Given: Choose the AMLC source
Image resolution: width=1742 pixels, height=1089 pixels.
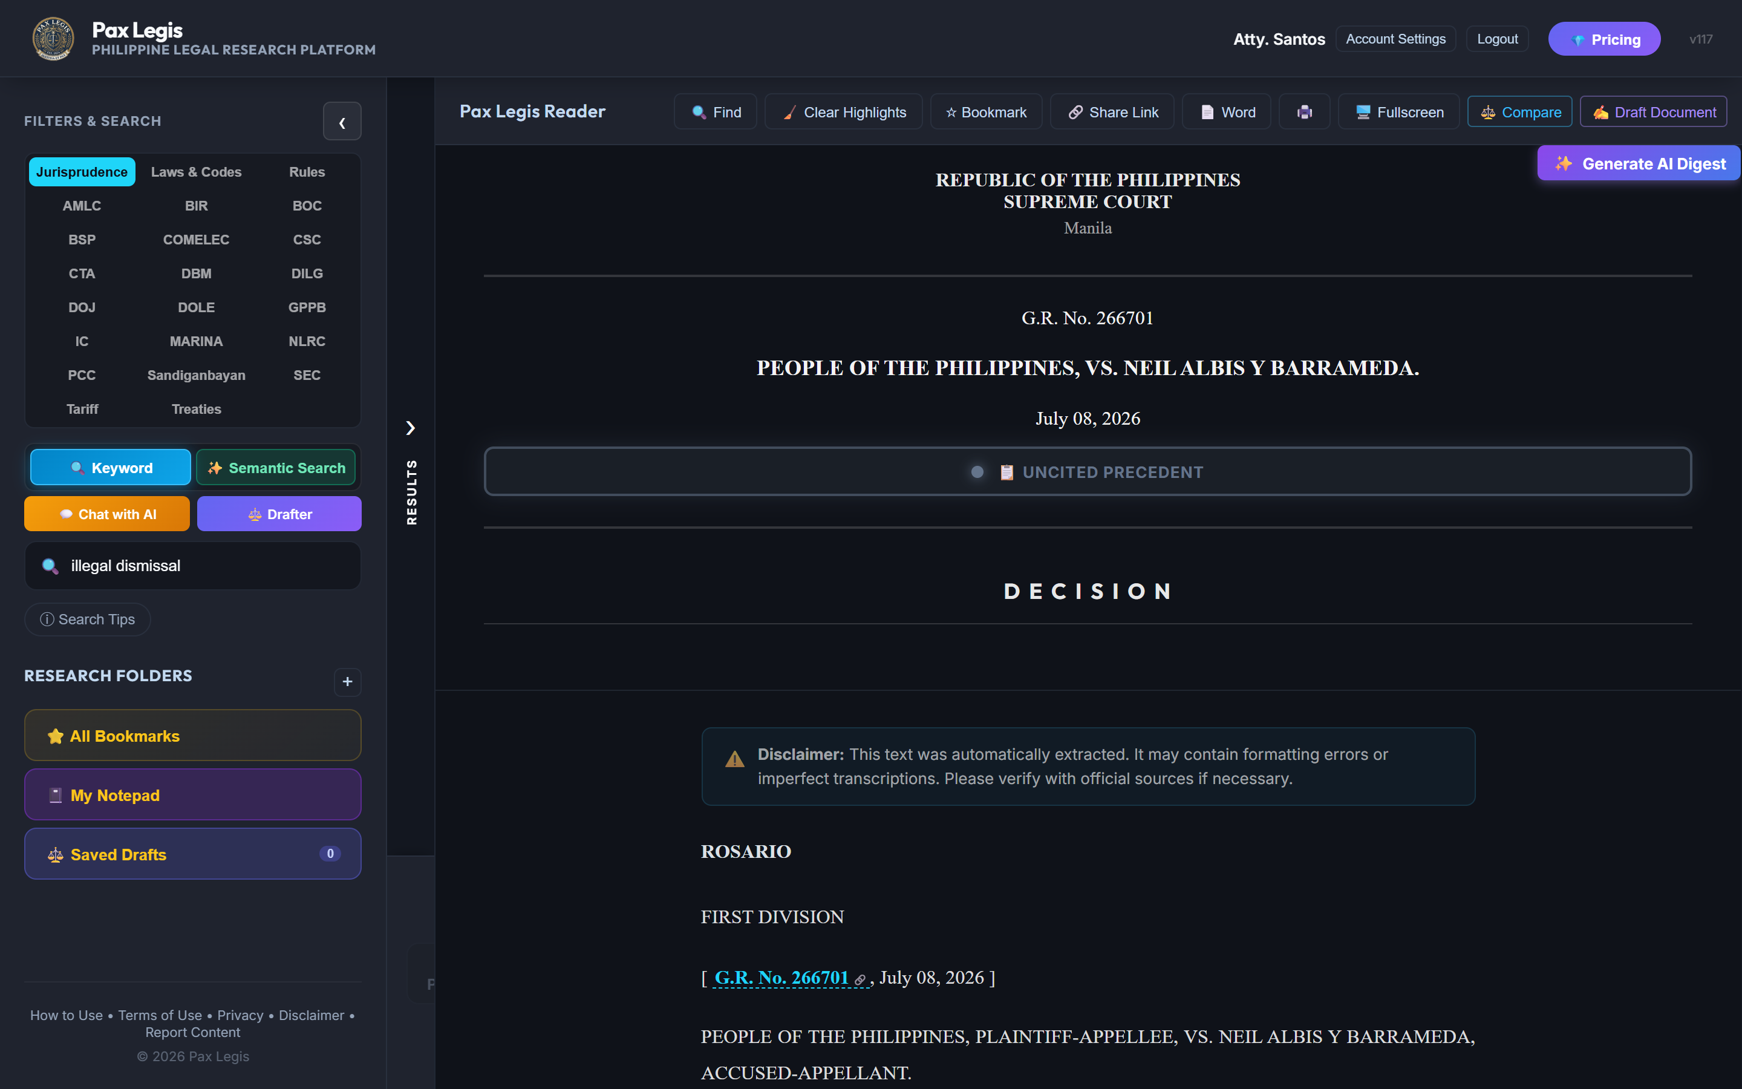Looking at the screenshot, I should (81, 206).
